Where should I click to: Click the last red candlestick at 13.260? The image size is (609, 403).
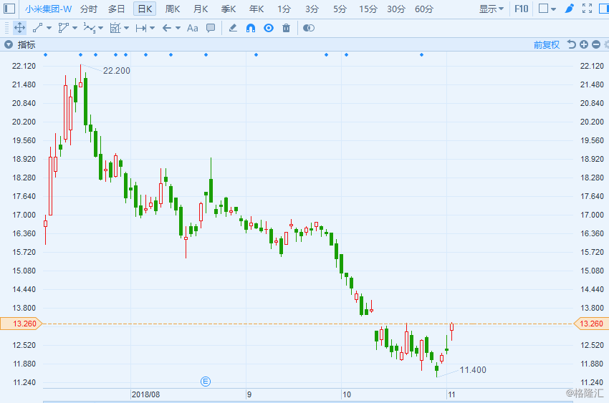[x=451, y=327]
